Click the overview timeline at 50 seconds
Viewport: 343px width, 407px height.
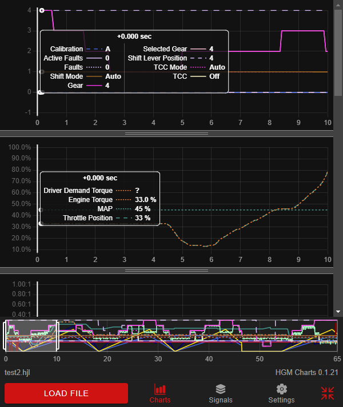tap(260, 336)
